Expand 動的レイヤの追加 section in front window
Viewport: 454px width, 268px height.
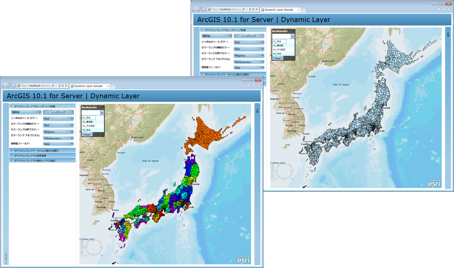43,160
